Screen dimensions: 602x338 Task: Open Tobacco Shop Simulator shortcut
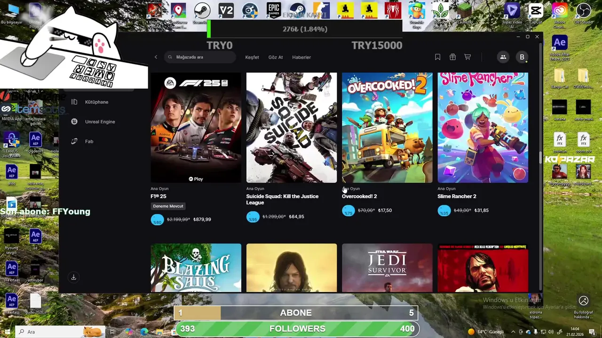click(440, 15)
